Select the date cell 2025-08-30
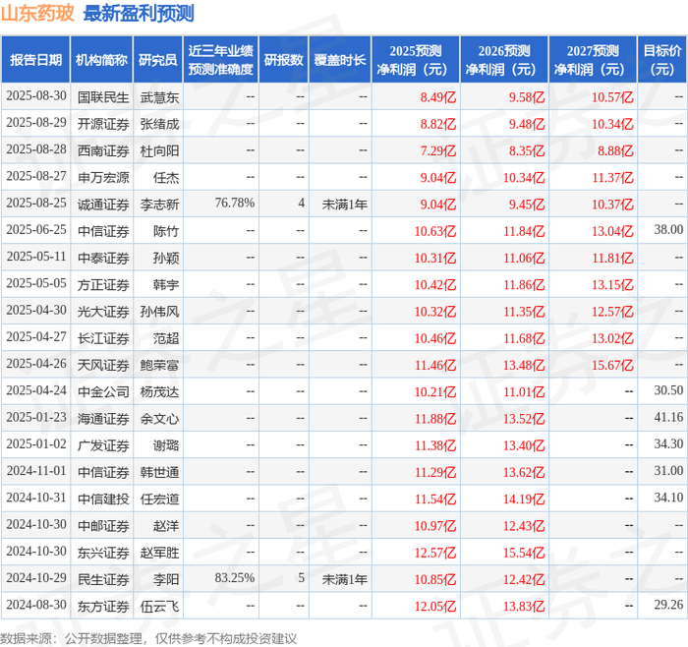Viewport: 688px width, 647px height. click(36, 96)
